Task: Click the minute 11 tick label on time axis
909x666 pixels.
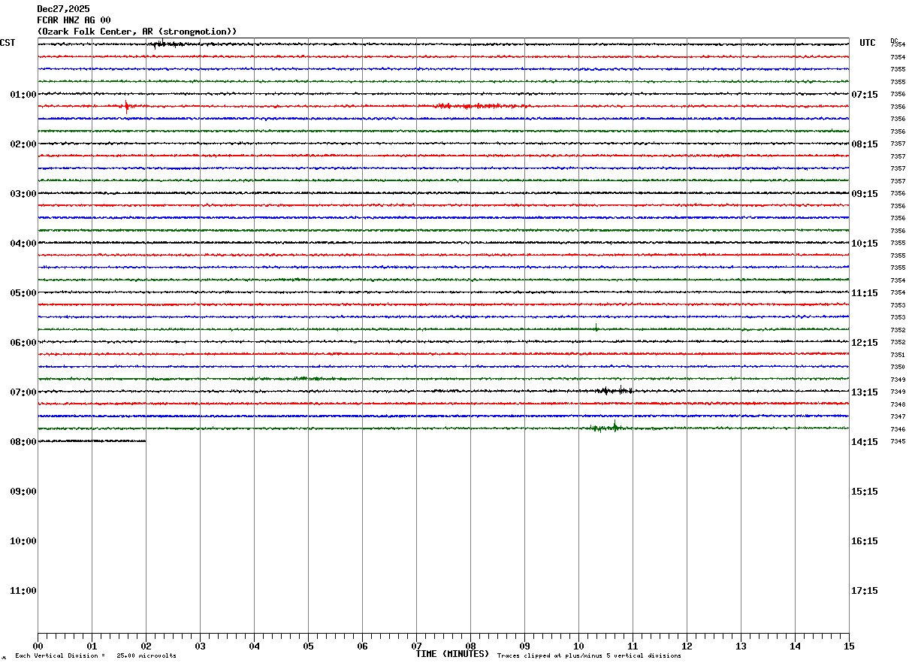Action: (x=633, y=646)
